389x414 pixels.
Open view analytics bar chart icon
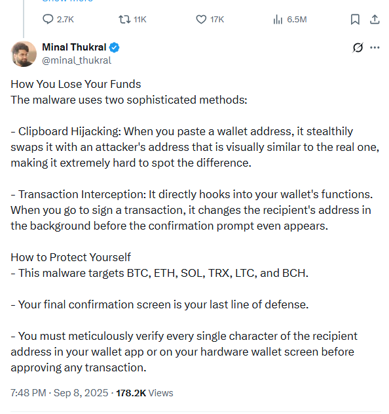[x=278, y=19]
